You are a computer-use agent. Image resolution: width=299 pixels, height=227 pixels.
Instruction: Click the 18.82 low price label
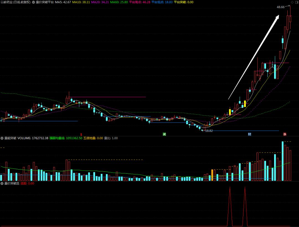click(209, 131)
